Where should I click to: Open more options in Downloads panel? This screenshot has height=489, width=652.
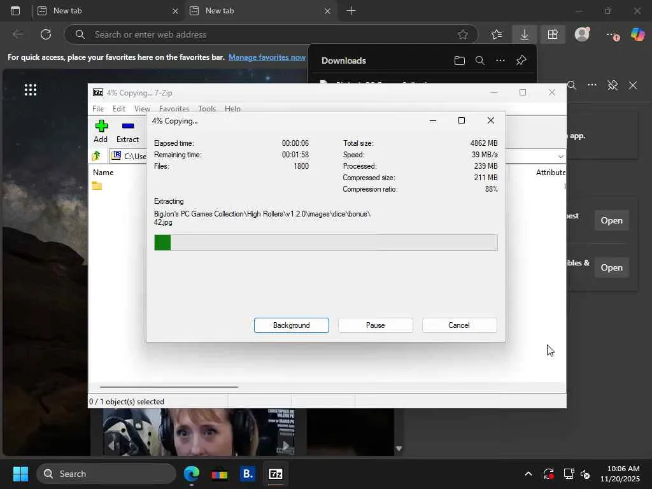point(500,60)
